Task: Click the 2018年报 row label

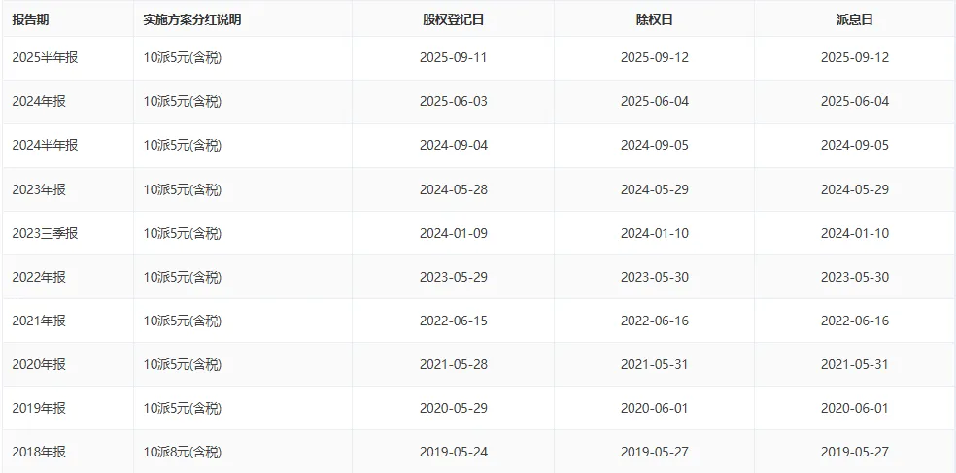Action: tap(39, 452)
